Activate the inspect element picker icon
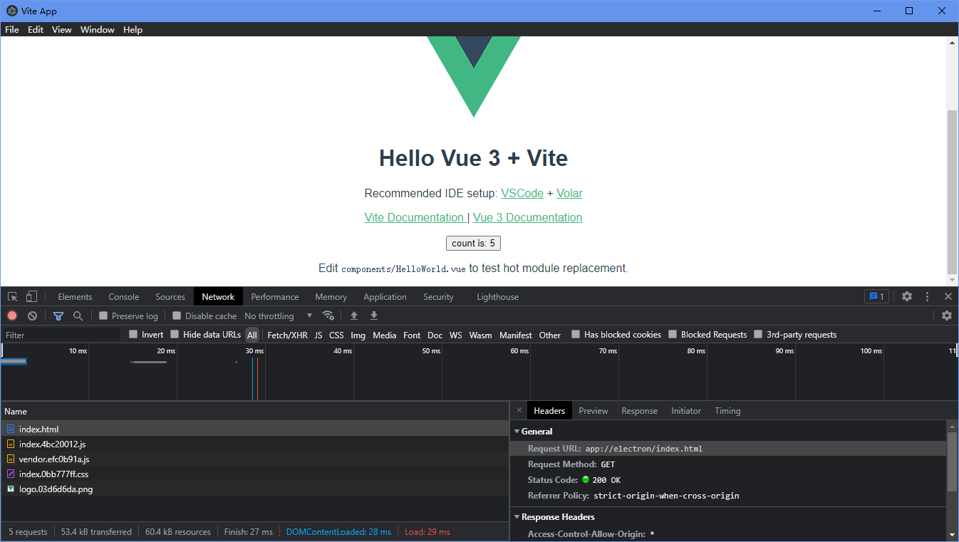Viewport: 959px width, 542px height. point(13,297)
